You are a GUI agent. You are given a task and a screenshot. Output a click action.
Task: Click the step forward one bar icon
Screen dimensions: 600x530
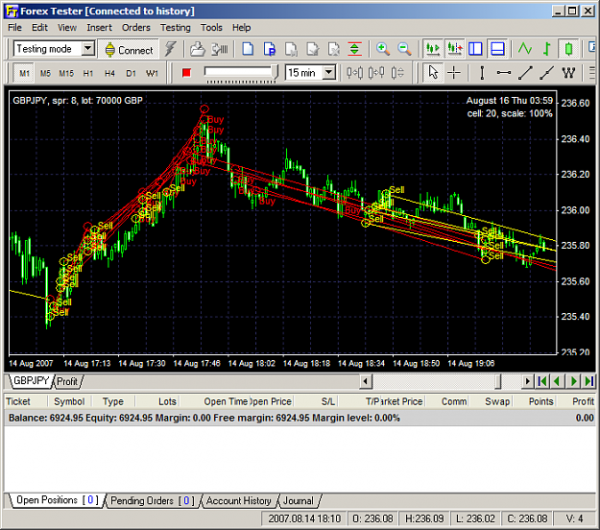[376, 72]
